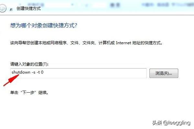Place the cursor after -t 0 in the field

pyautogui.click(x=44, y=72)
